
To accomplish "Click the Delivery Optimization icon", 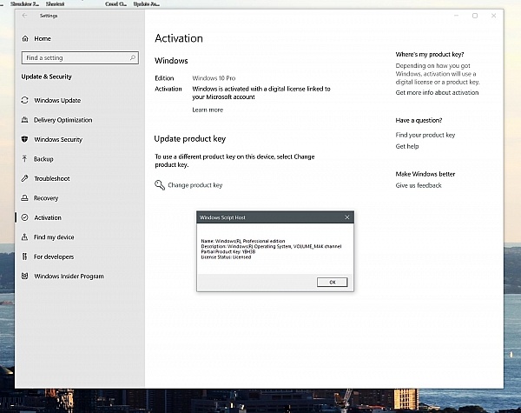I will (24, 120).
